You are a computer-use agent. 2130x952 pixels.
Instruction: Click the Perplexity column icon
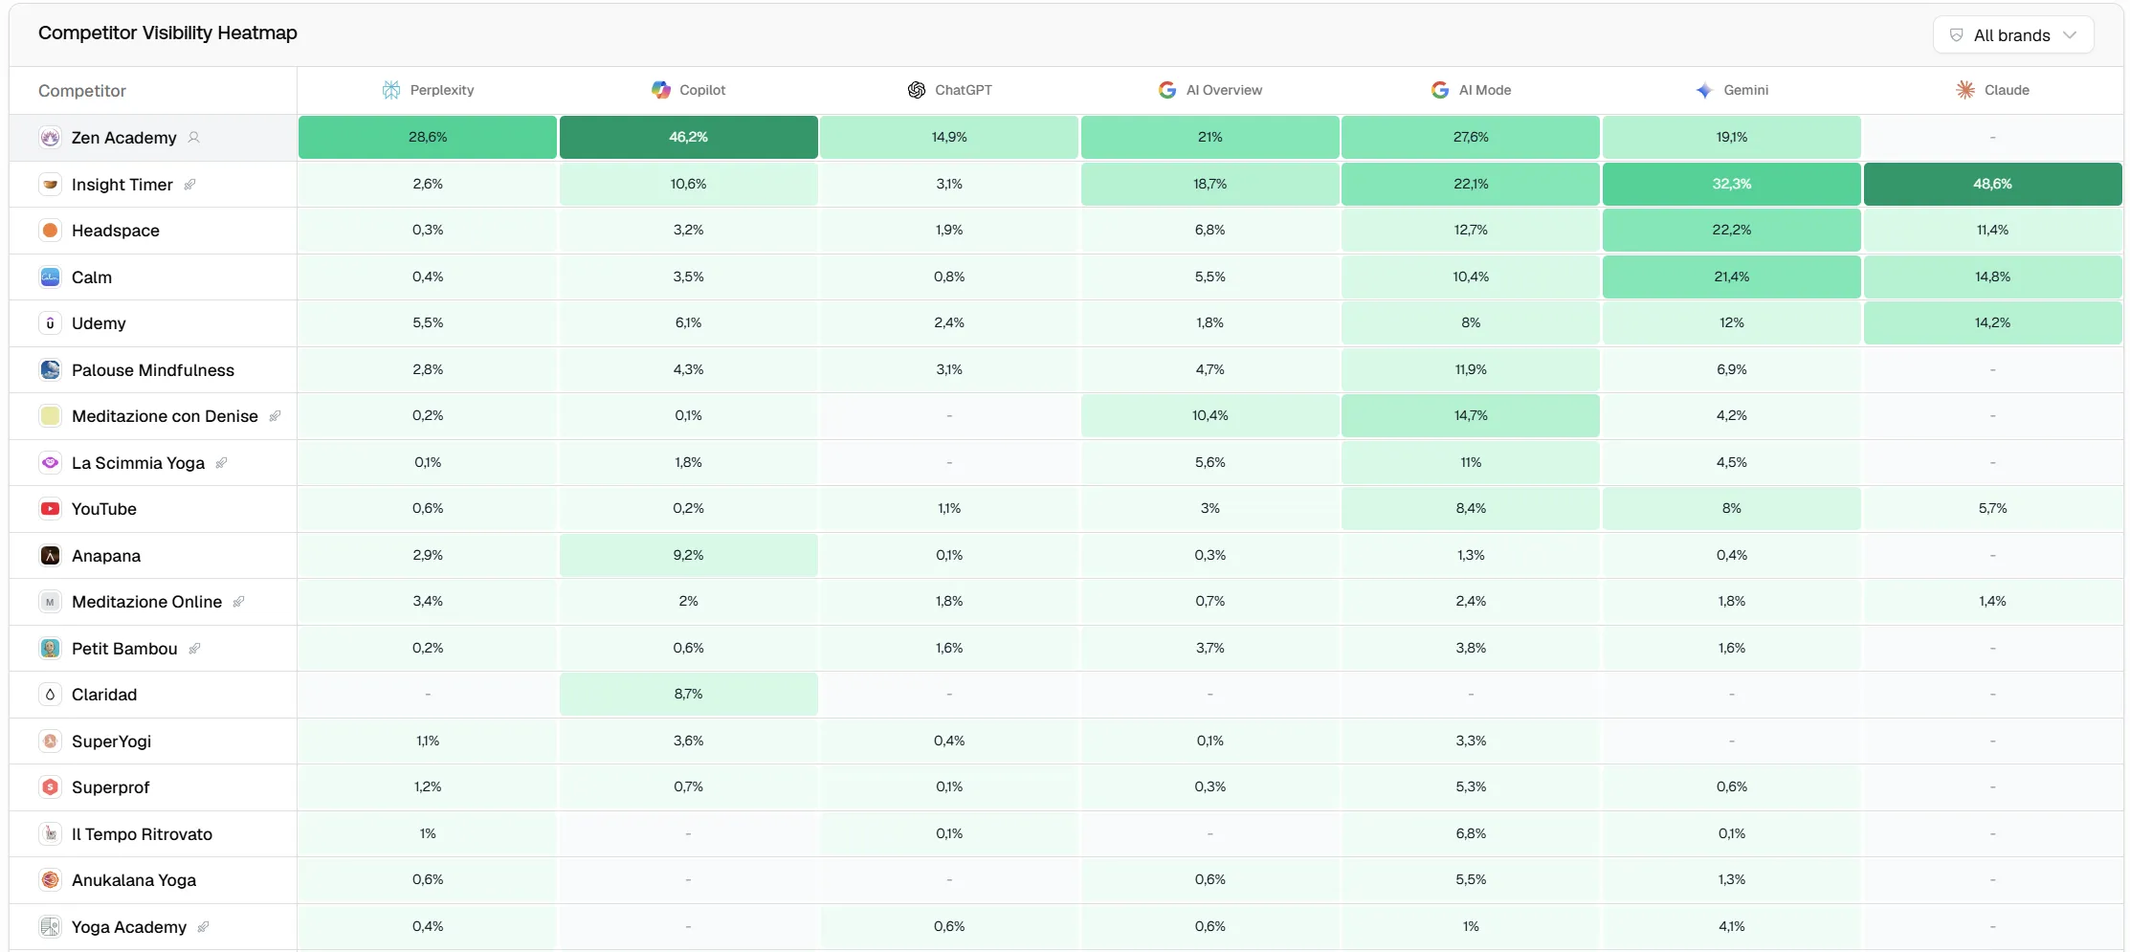391,90
